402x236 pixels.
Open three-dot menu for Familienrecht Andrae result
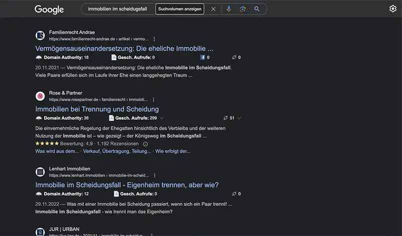[x=154, y=39]
